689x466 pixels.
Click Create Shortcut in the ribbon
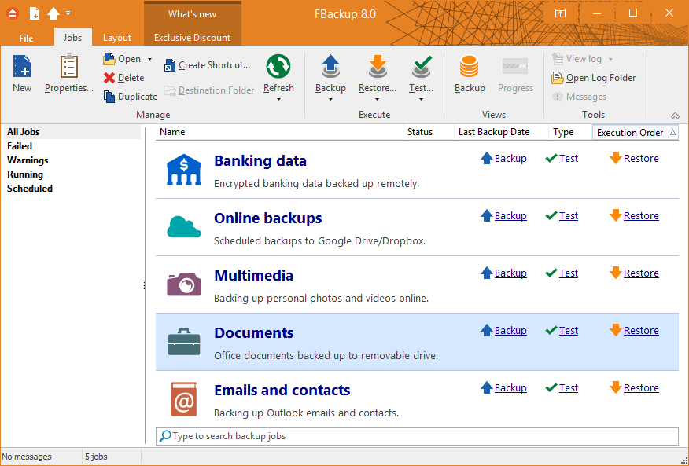point(208,65)
